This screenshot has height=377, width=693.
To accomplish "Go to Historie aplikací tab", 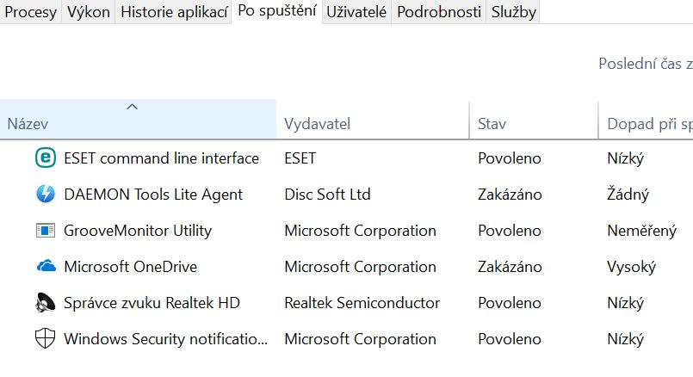I will (x=174, y=12).
